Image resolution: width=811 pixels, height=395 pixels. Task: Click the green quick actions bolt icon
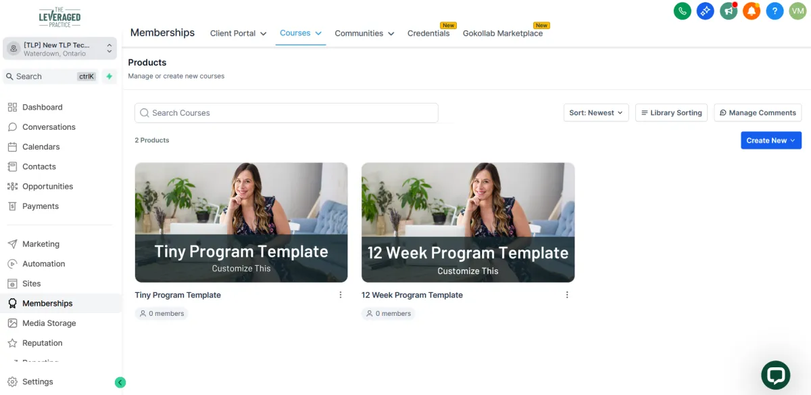click(x=109, y=76)
